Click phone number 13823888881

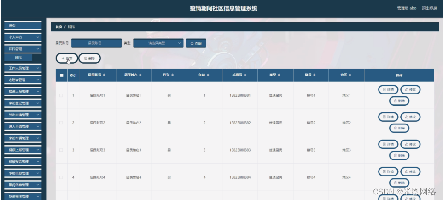[240, 95]
